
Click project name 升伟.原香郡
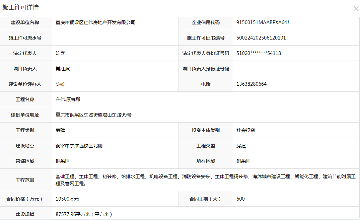click(68, 99)
